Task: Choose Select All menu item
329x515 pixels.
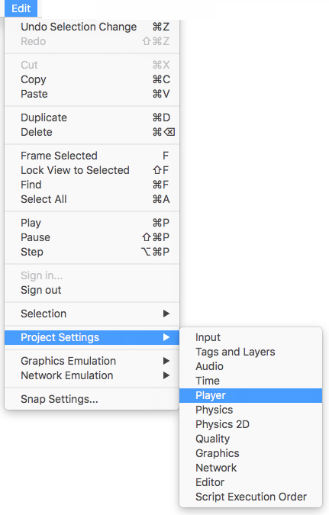Action: [x=92, y=199]
